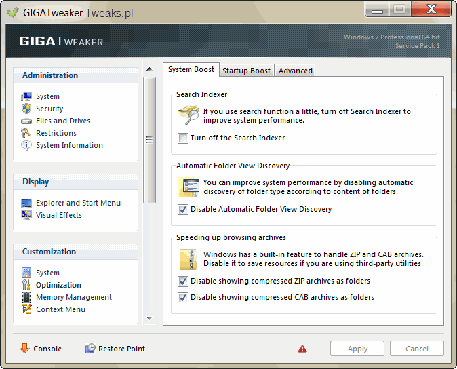
Task: Open the Advanced tab
Action: 295,71
